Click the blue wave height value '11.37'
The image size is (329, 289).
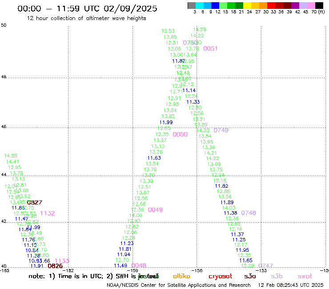[x=237, y=234]
